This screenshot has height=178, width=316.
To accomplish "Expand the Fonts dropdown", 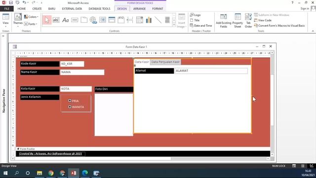I will tap(31, 24).
